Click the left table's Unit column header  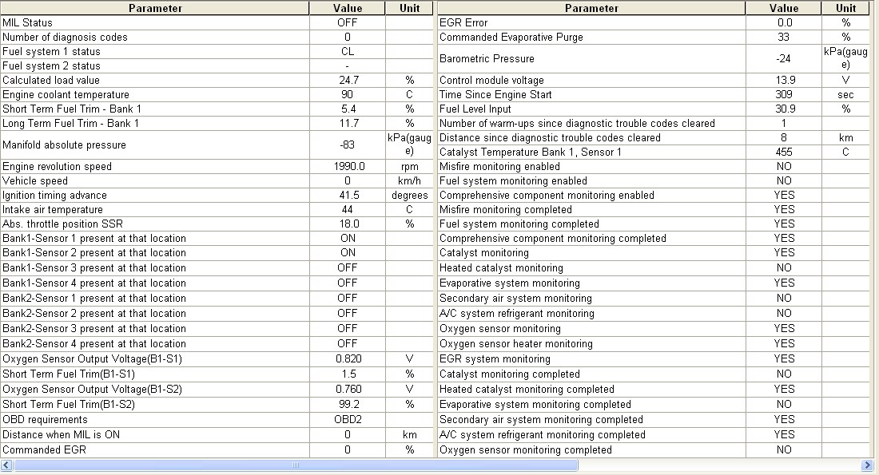(x=409, y=8)
